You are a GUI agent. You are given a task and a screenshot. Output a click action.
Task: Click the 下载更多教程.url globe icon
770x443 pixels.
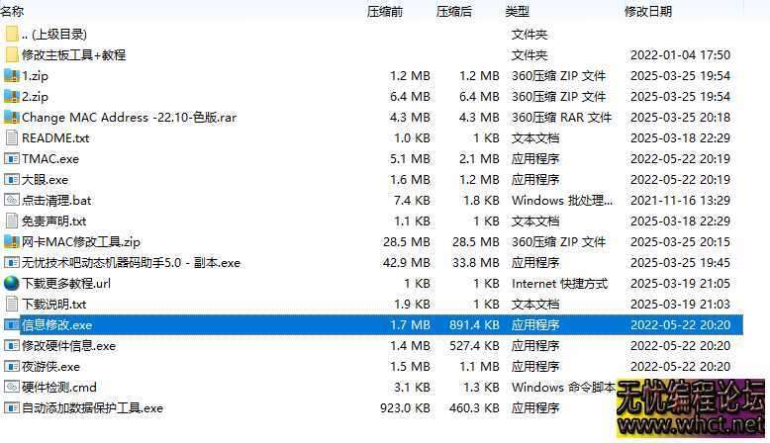[x=12, y=284]
